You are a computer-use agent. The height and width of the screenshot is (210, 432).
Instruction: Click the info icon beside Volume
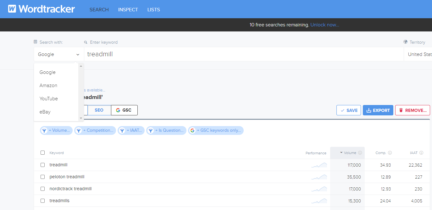360,153
